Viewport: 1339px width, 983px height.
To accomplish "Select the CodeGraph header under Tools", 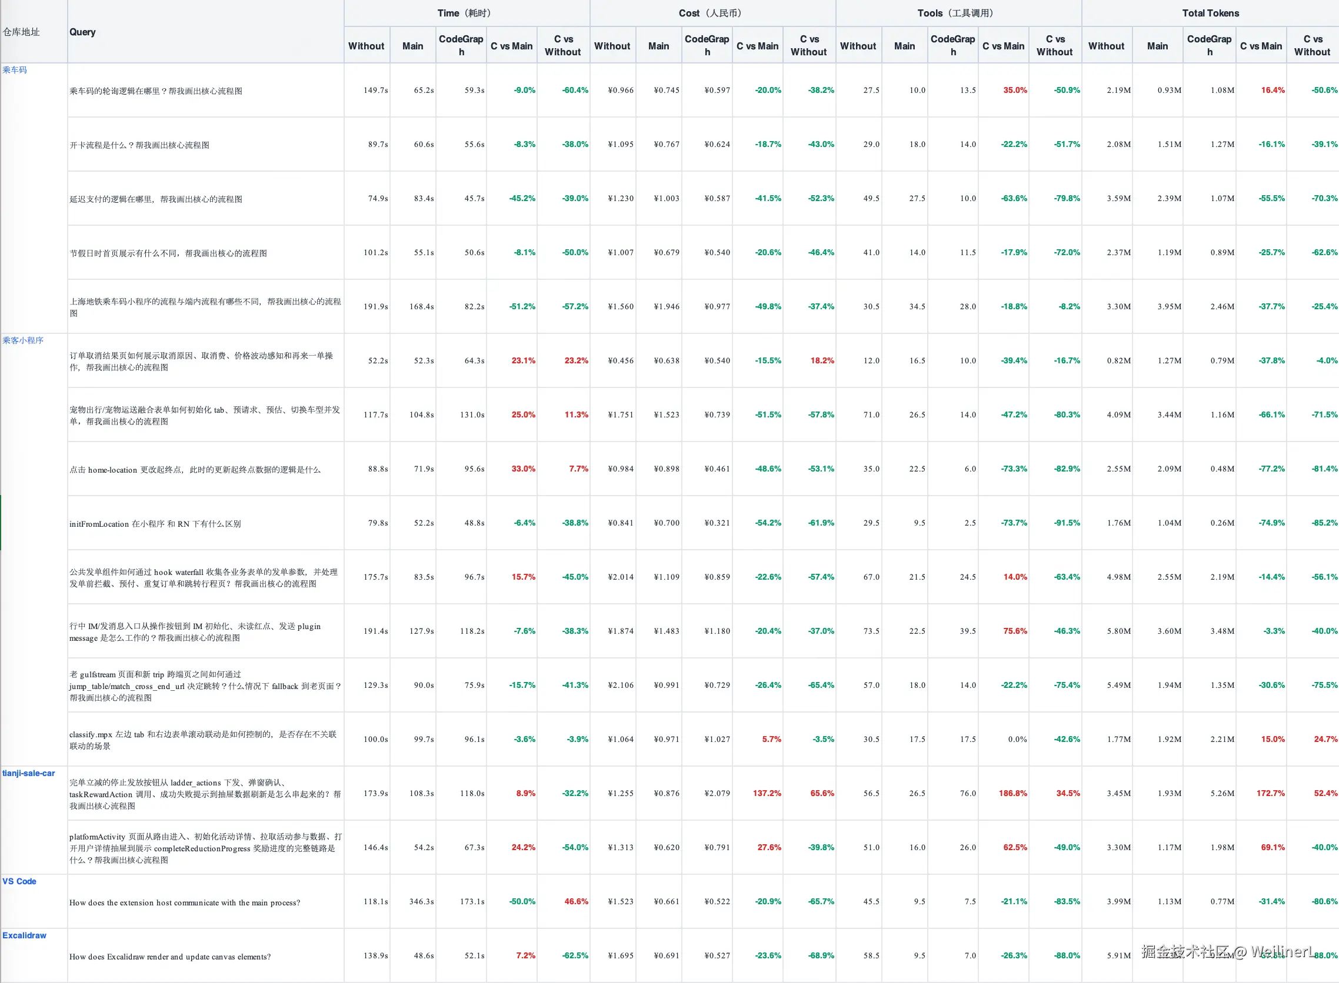I will click(952, 45).
